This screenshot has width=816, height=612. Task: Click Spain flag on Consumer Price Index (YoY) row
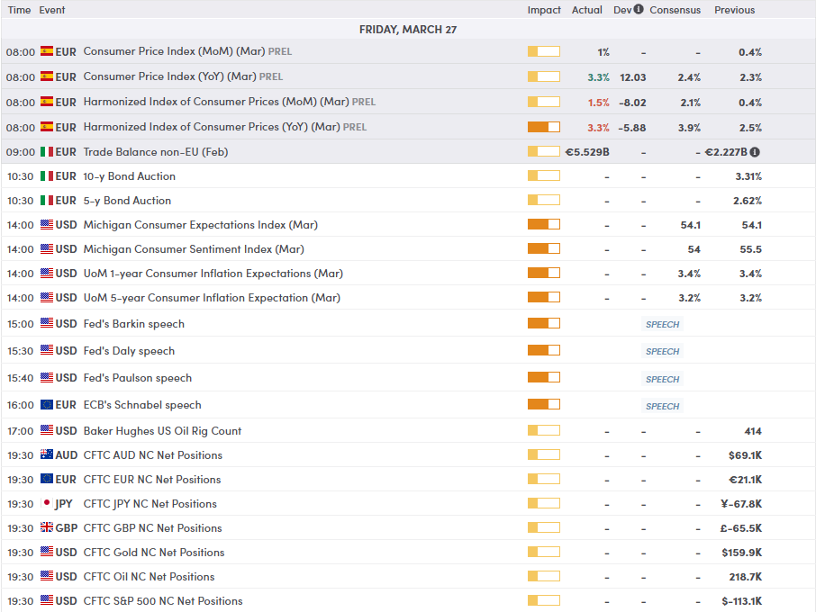point(47,76)
